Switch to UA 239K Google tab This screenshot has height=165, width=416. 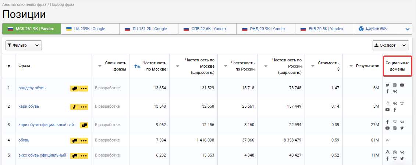tap(90, 29)
